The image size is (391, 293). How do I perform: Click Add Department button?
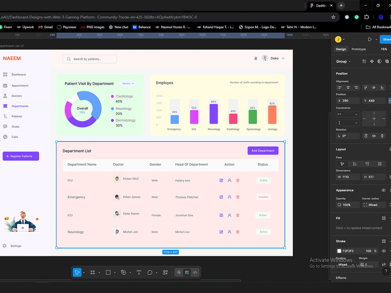[x=263, y=150]
